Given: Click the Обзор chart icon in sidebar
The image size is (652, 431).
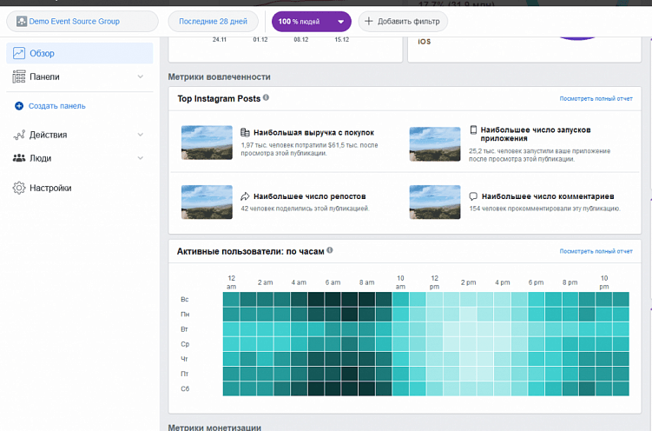Looking at the screenshot, I should pyautogui.click(x=19, y=54).
